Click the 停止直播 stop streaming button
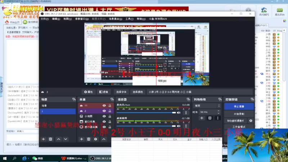This screenshot has height=162, width=288. click(239, 106)
